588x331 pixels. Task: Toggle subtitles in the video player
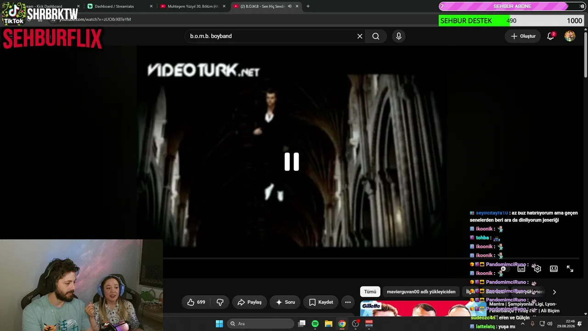pyautogui.click(x=521, y=269)
